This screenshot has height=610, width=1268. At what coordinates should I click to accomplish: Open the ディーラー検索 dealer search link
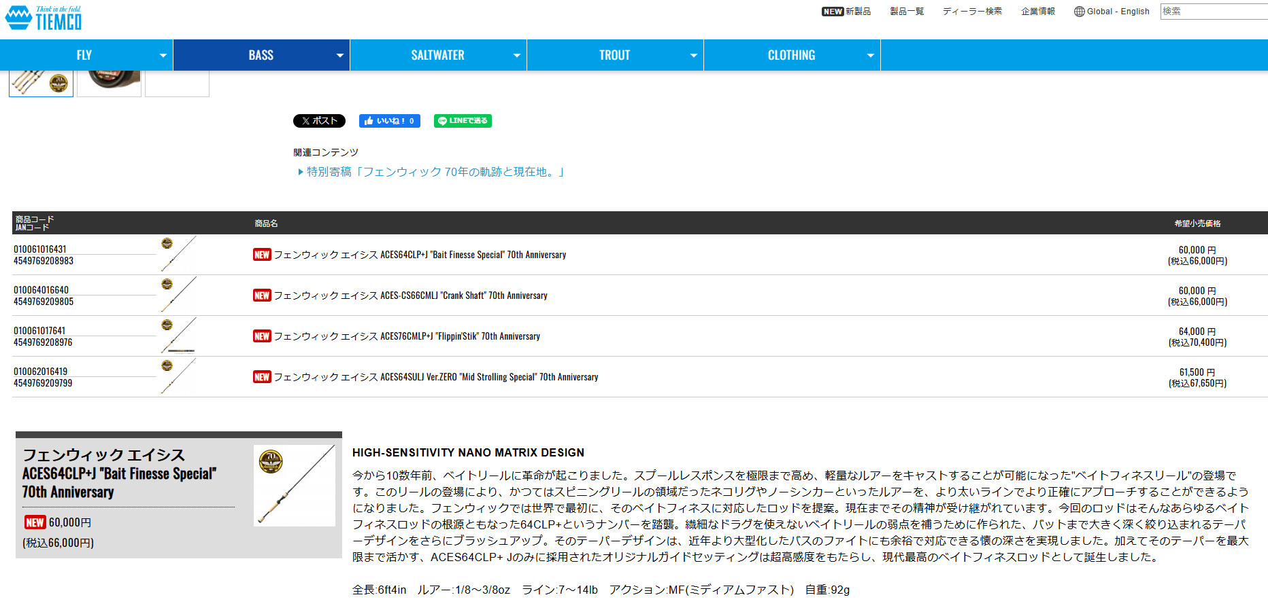(x=972, y=12)
